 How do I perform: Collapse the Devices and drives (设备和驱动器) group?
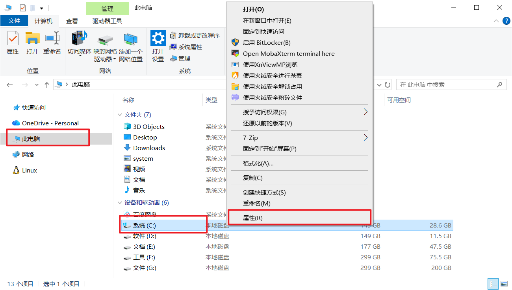(x=120, y=203)
